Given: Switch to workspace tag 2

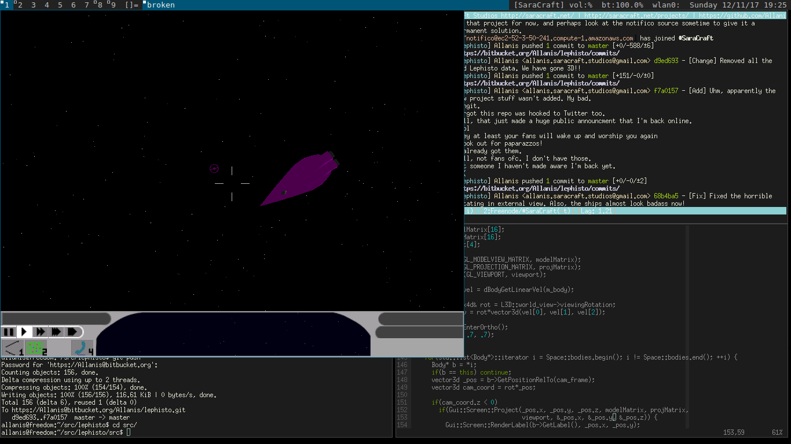Looking at the screenshot, I should pos(20,5).
